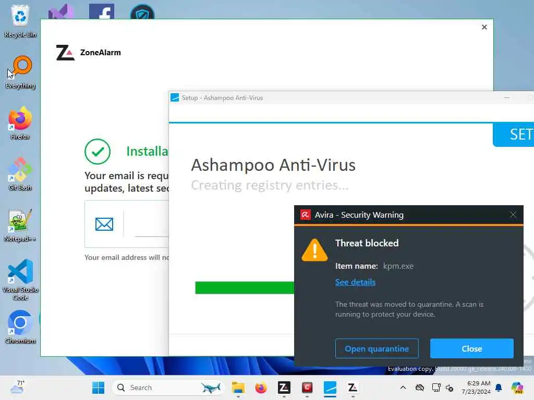Switch to red C taskbar application
This screenshot has width=534, height=400.
(307, 387)
